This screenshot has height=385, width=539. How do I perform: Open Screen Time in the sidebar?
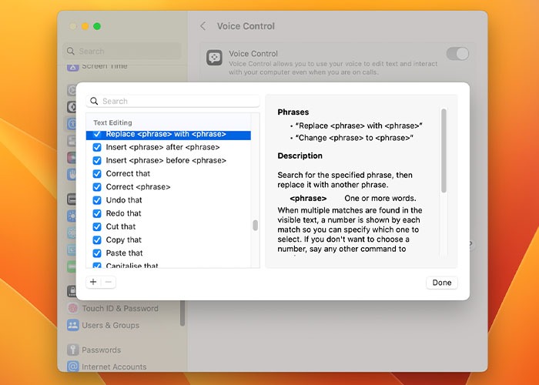click(x=105, y=66)
